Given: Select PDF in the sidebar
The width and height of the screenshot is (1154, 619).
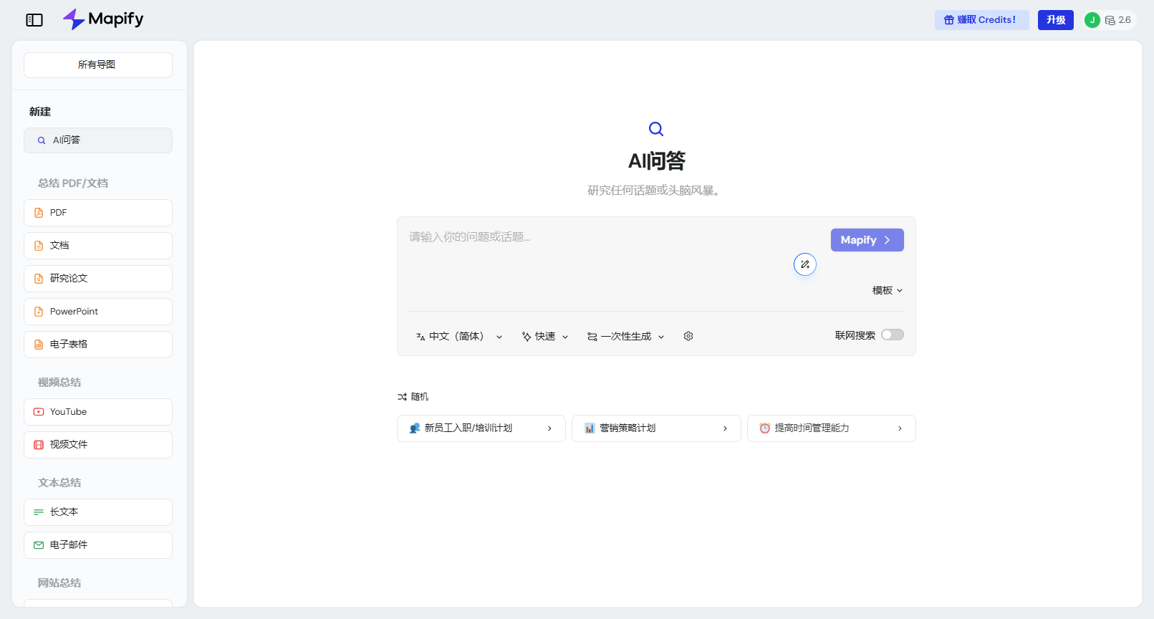Looking at the screenshot, I should coord(98,213).
